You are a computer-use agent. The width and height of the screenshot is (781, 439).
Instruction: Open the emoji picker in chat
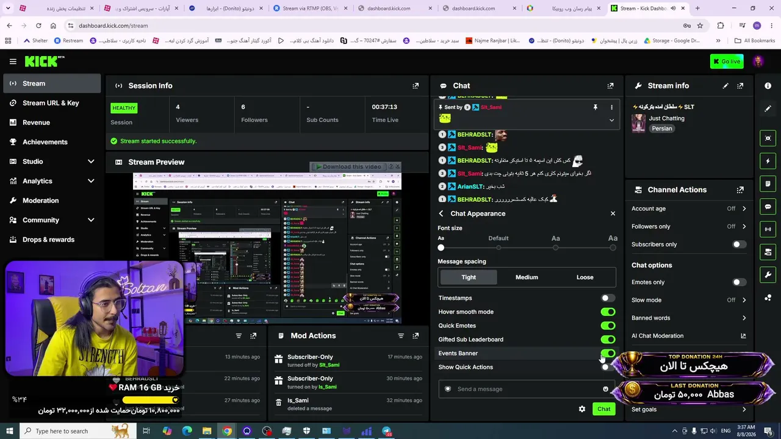click(x=605, y=389)
